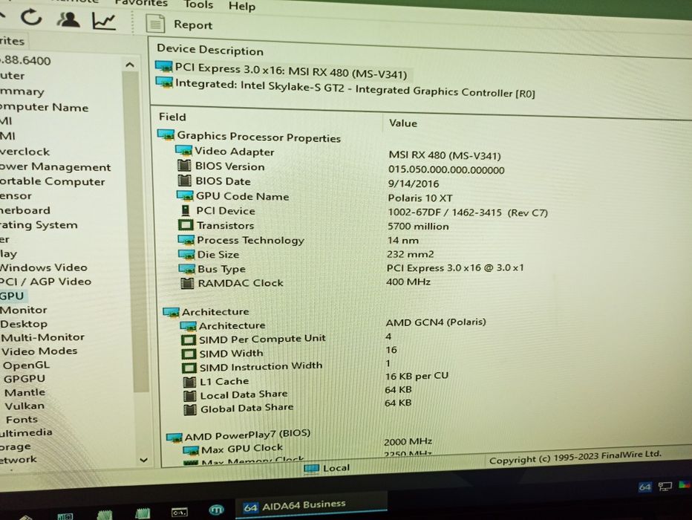Select Integrated Intel Skylake-S GT2 device
The width and height of the screenshot is (692, 520).
click(x=355, y=88)
